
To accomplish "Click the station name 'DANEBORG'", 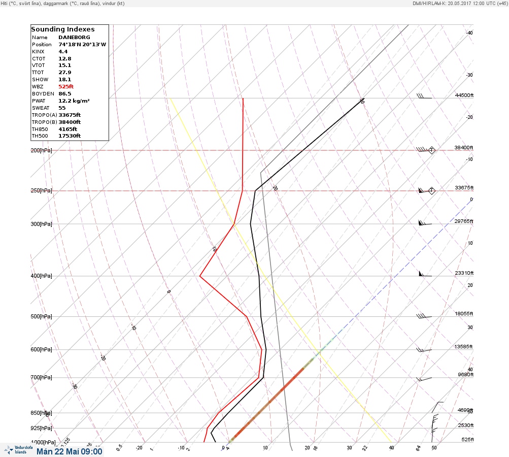I will [x=74, y=38].
